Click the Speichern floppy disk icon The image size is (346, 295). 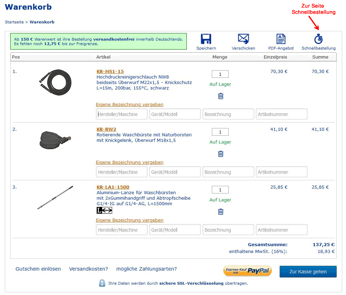(206, 39)
